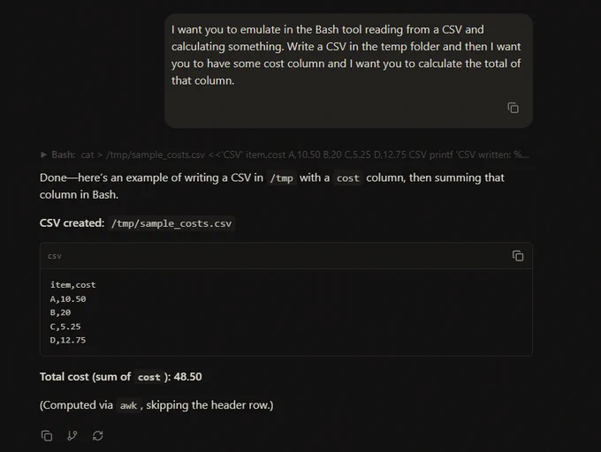Regenerate the assistant's response
Image resolution: width=601 pixels, height=452 pixels.
pos(98,435)
